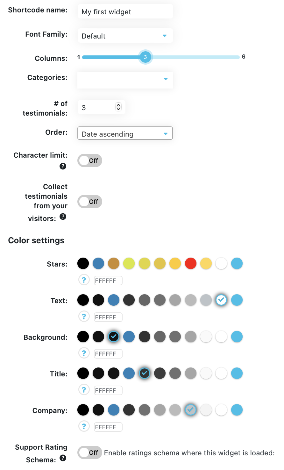
Task: Open the Company custom color picker question icon
Action: pyautogui.click(x=84, y=426)
